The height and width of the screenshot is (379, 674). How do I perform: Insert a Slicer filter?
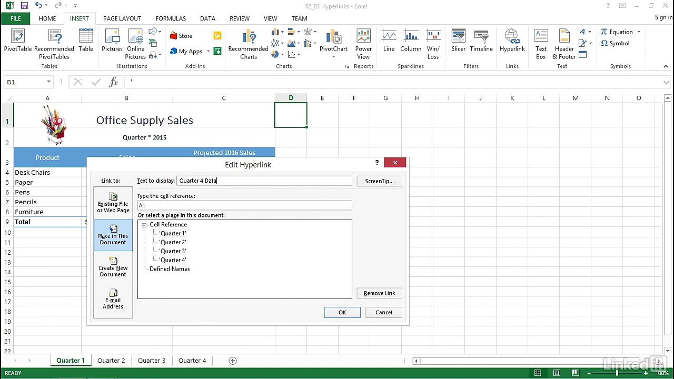(458, 41)
